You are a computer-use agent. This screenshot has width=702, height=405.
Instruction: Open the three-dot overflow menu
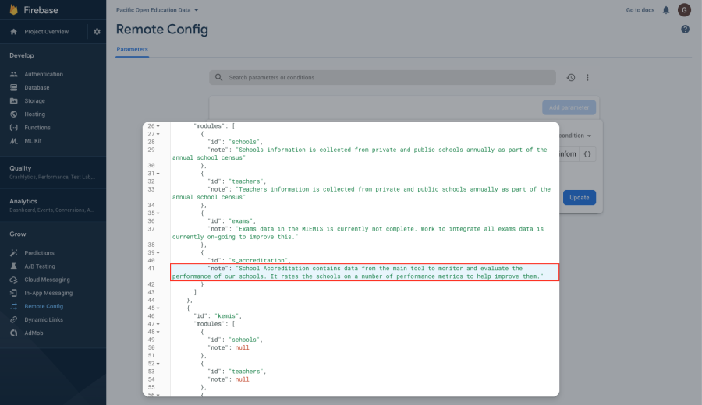[x=587, y=78]
